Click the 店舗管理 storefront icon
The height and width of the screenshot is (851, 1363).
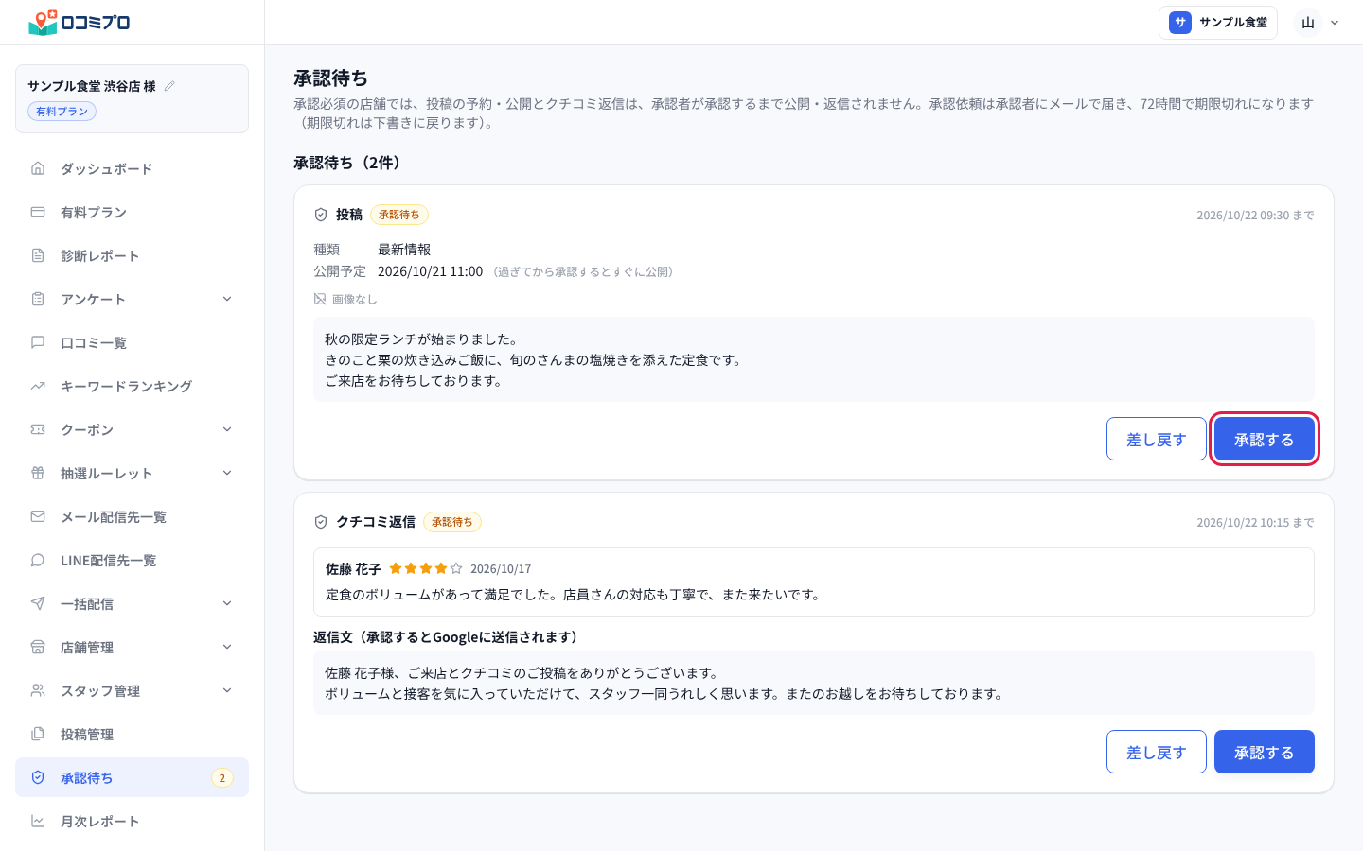coord(38,647)
